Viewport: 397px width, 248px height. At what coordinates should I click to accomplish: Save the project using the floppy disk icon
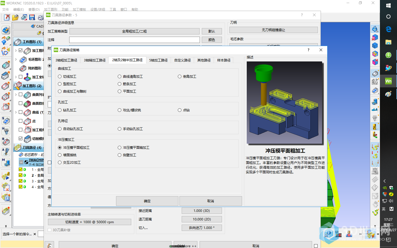(x=32, y=18)
